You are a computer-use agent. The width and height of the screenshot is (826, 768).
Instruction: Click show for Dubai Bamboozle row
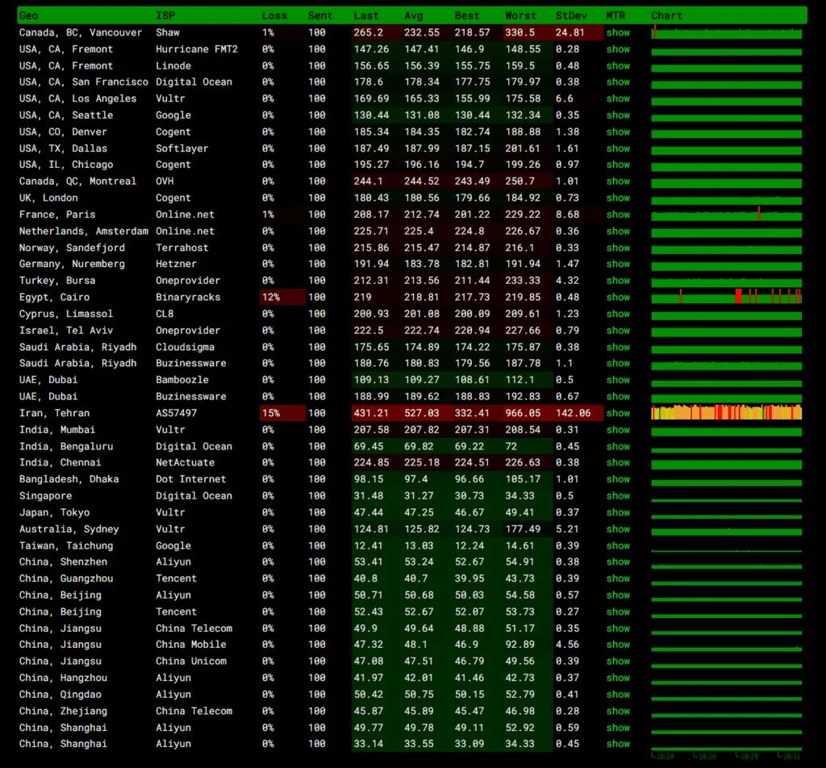[618, 380]
